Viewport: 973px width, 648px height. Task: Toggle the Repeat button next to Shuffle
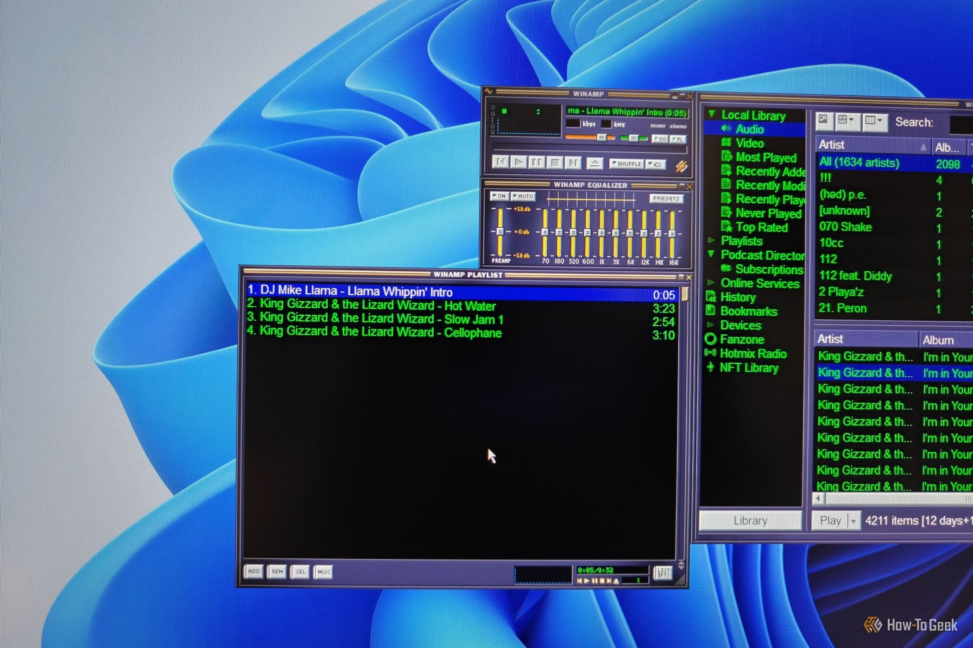click(x=655, y=164)
